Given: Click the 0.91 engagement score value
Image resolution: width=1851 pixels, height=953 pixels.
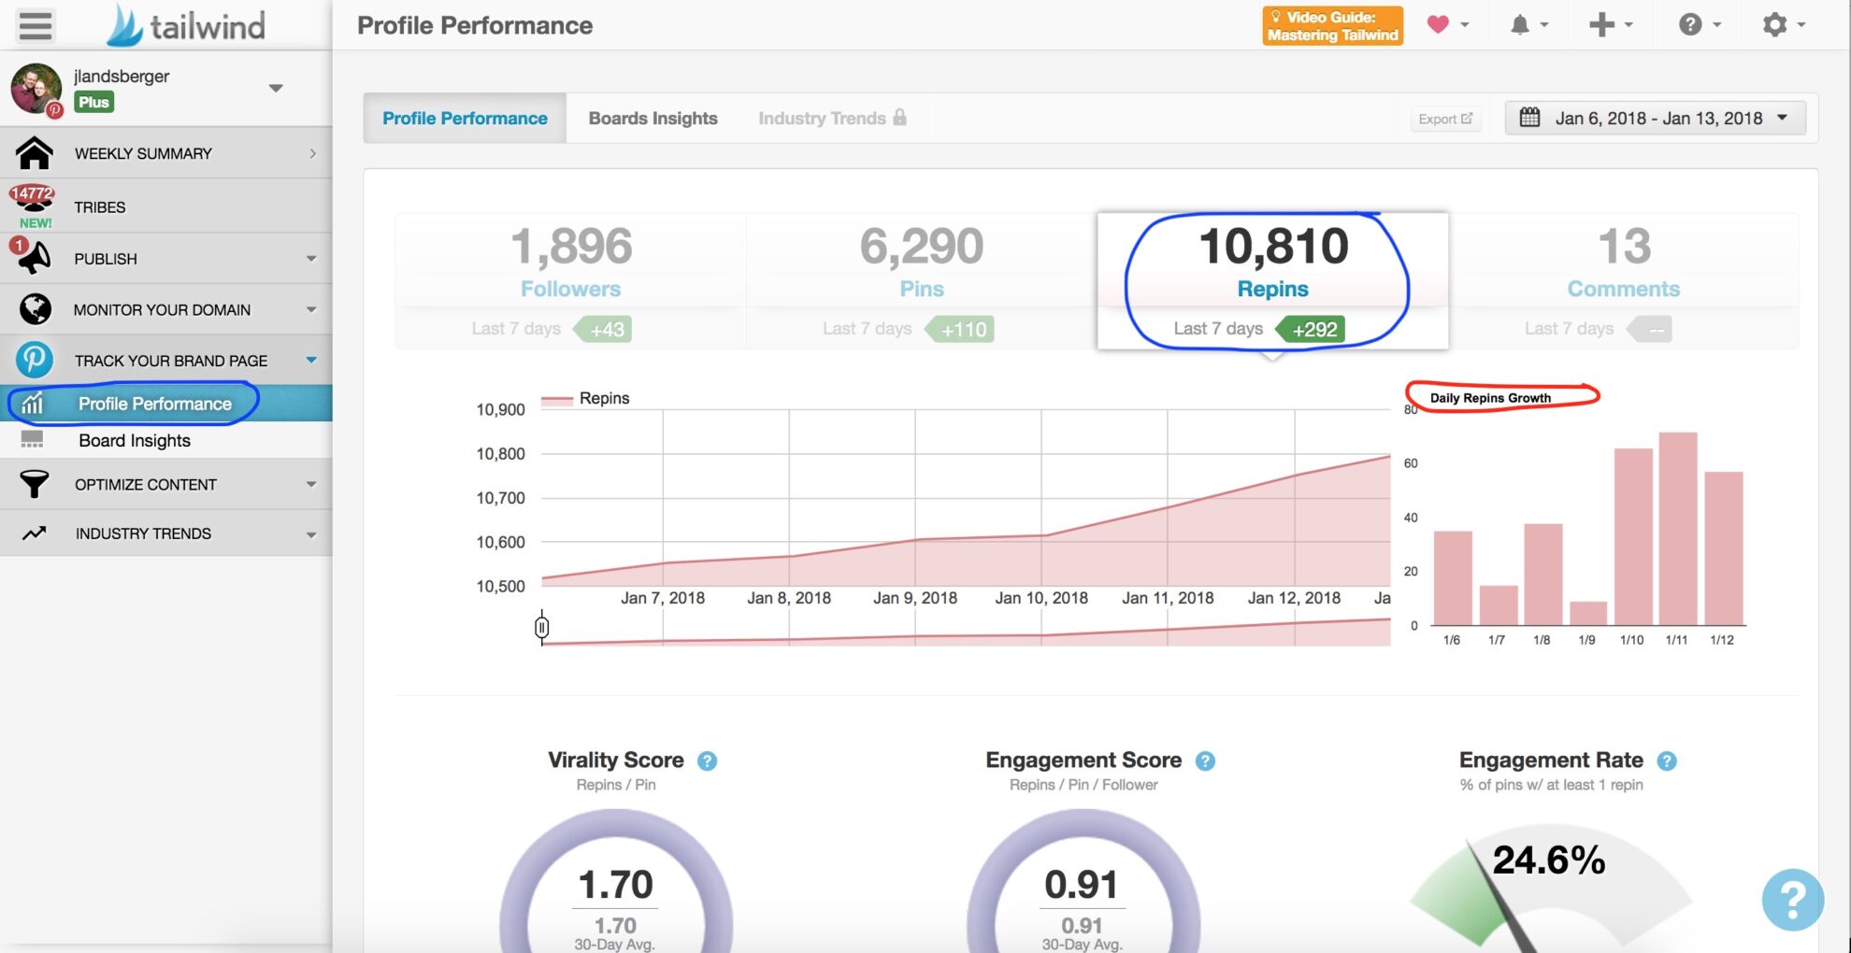Looking at the screenshot, I should tap(1081, 884).
